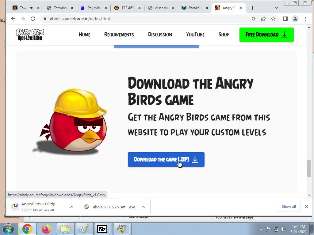
Task: Open a new browser tab
Action: (x=252, y=8)
